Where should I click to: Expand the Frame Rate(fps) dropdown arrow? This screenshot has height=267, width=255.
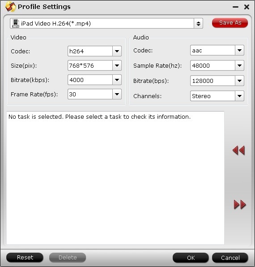coord(117,94)
